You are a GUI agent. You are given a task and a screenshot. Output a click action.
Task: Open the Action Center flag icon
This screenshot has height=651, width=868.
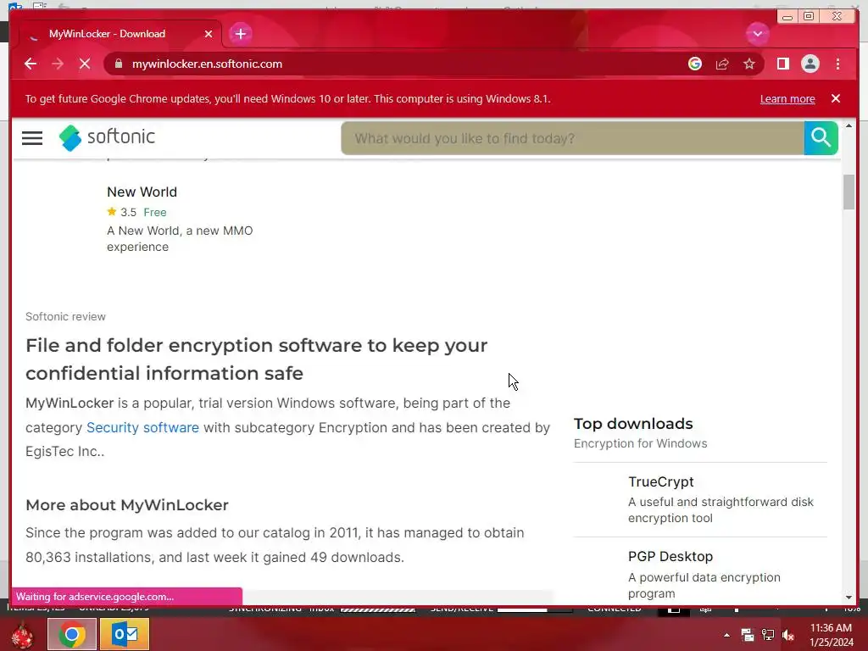[x=748, y=635]
